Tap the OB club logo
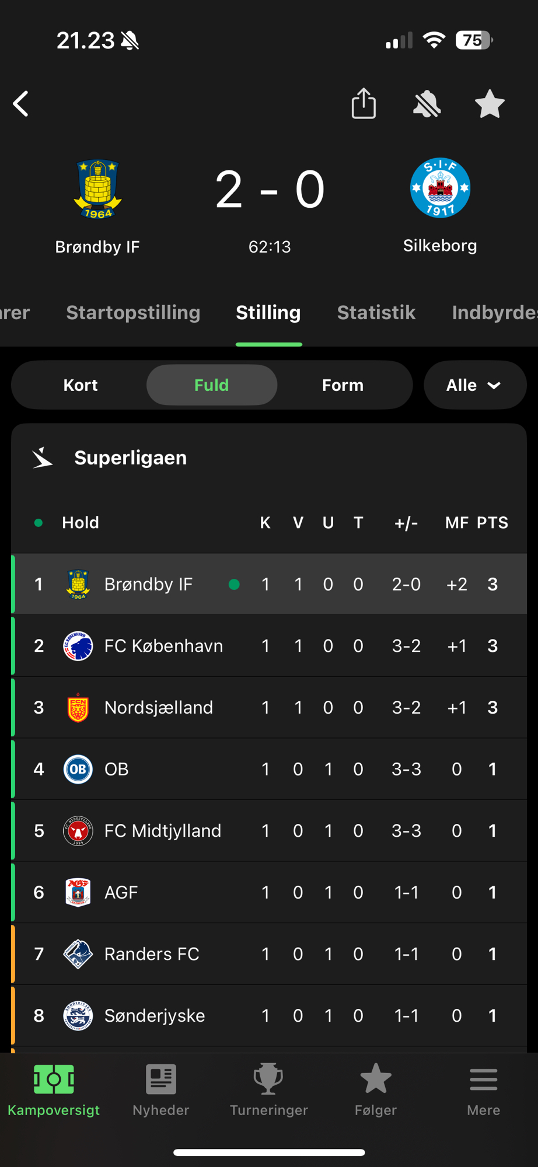 pyautogui.click(x=78, y=769)
